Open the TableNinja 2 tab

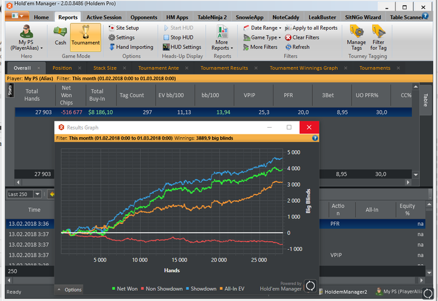coord(212,18)
